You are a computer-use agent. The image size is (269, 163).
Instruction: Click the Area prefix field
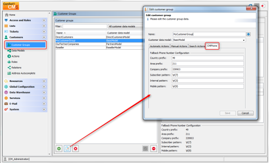pos(208,64)
